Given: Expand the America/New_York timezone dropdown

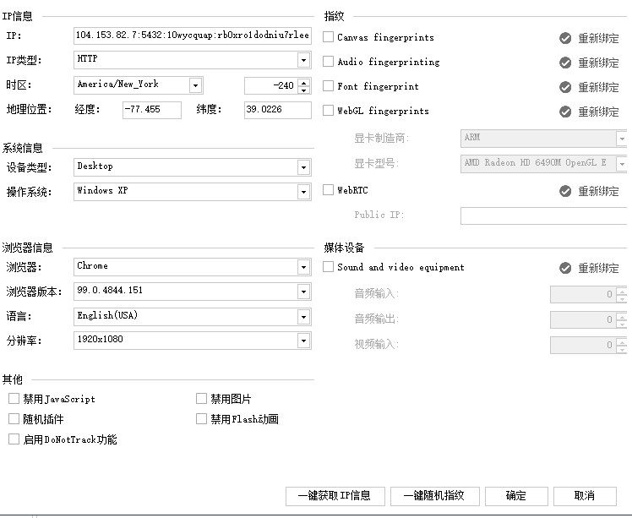Looking at the screenshot, I should pyautogui.click(x=195, y=85).
